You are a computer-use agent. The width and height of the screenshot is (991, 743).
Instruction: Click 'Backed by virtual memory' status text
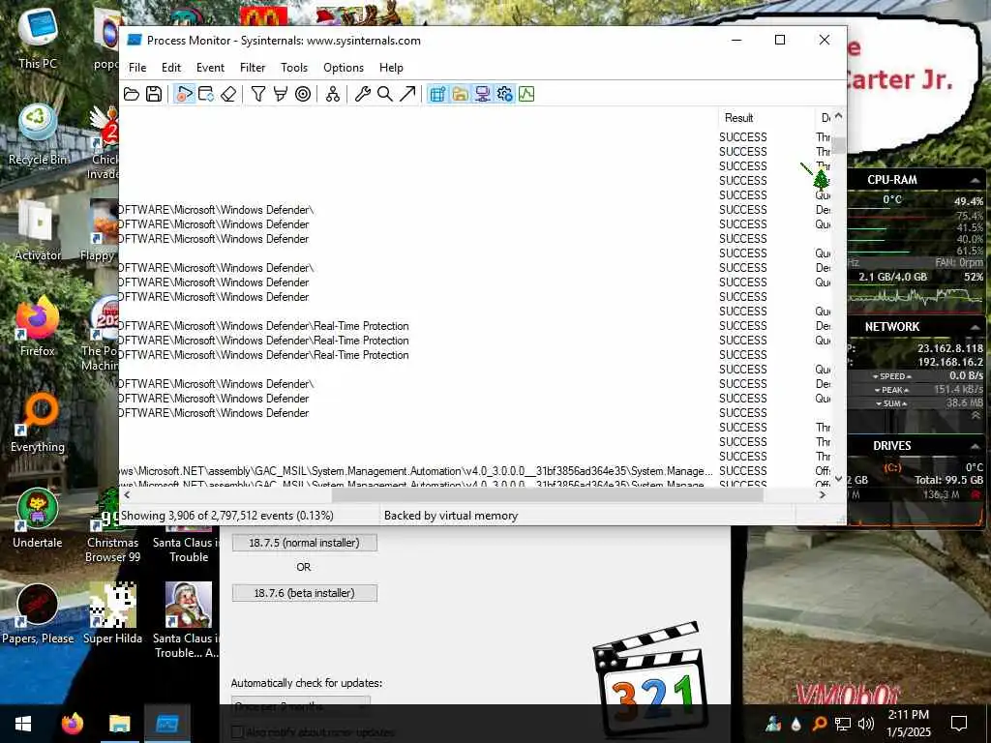[451, 516]
